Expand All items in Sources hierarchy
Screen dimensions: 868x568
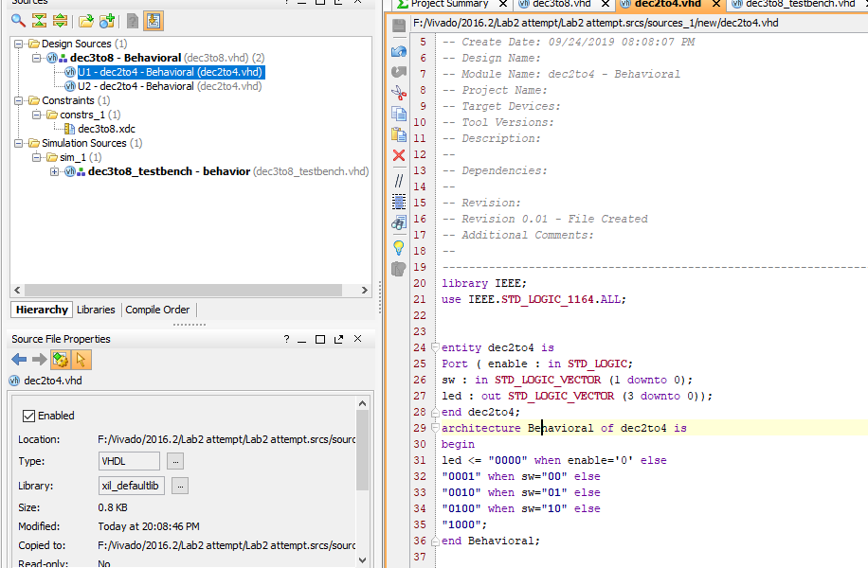(61, 20)
